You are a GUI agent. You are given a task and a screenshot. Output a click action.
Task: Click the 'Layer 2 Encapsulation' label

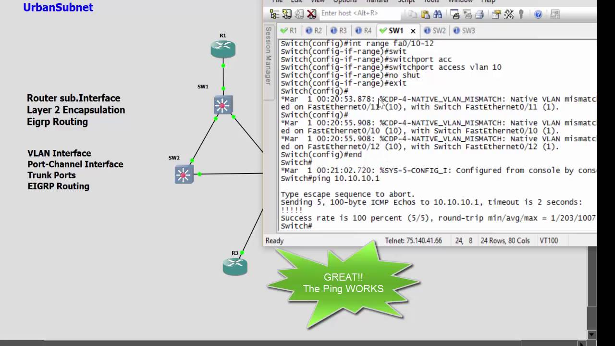tap(76, 110)
